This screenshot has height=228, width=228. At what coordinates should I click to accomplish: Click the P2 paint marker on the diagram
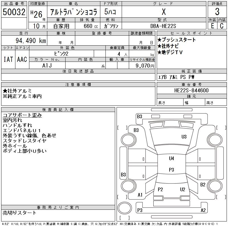point(160,190)
